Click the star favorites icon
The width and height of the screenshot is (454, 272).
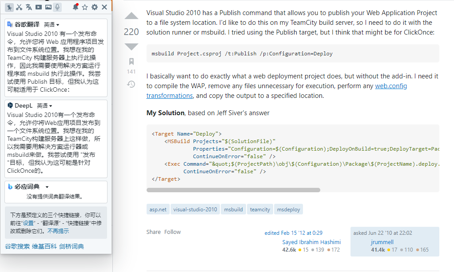pyautogui.click(x=85, y=7)
